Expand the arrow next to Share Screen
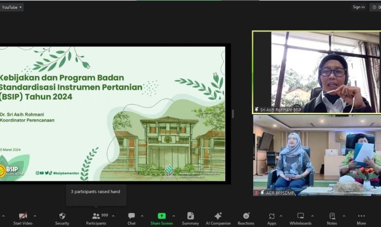The height and width of the screenshot is (227, 381). [174, 216]
